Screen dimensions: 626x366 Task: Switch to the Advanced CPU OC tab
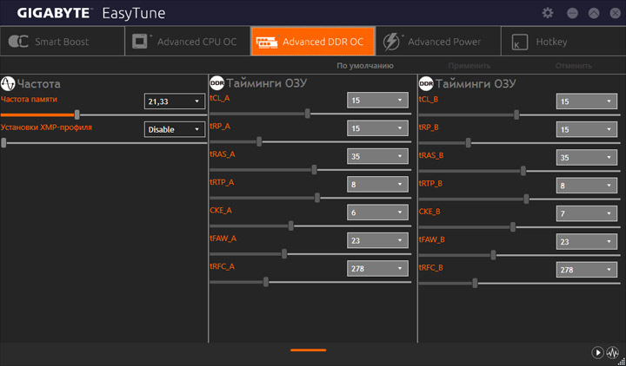click(x=188, y=42)
